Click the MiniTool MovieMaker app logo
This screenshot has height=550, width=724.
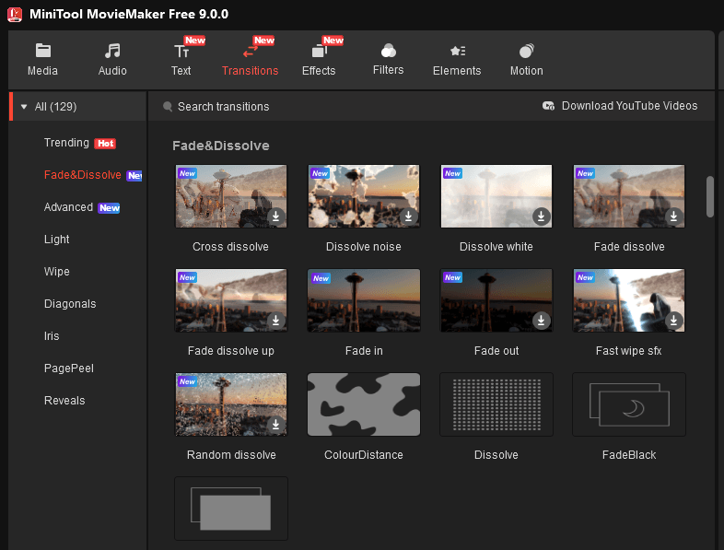[15, 15]
